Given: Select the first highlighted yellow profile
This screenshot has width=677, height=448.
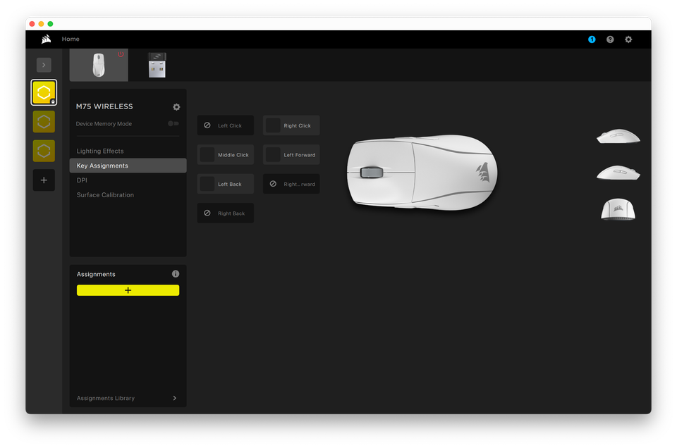Looking at the screenshot, I should (44, 92).
